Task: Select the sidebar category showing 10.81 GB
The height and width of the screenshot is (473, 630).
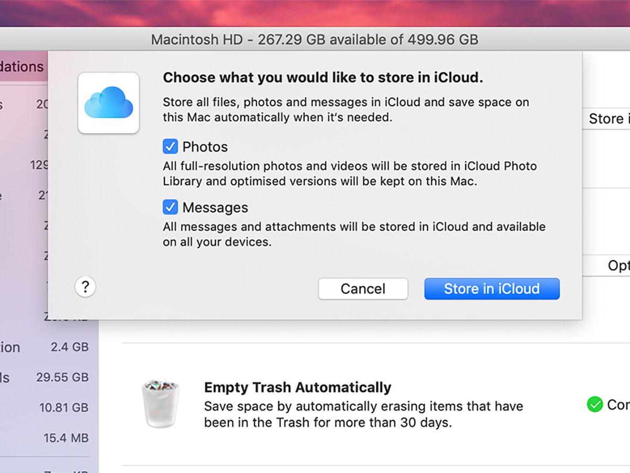Action: point(47,408)
